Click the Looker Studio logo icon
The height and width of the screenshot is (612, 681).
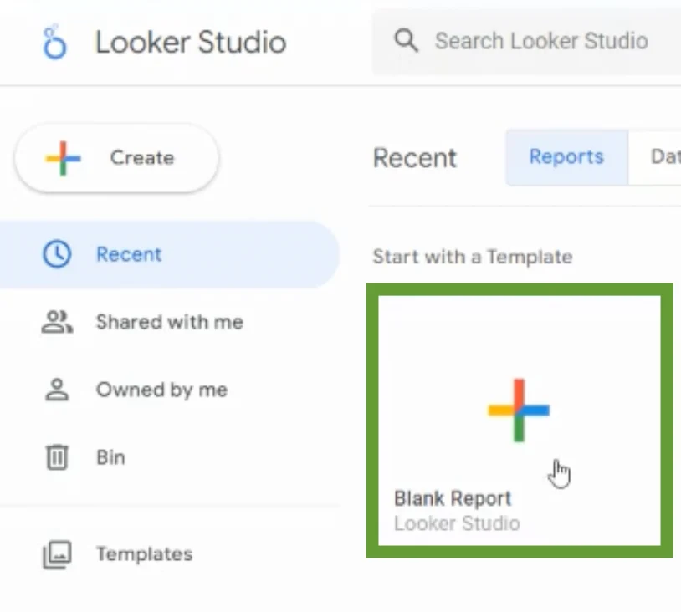pos(54,42)
